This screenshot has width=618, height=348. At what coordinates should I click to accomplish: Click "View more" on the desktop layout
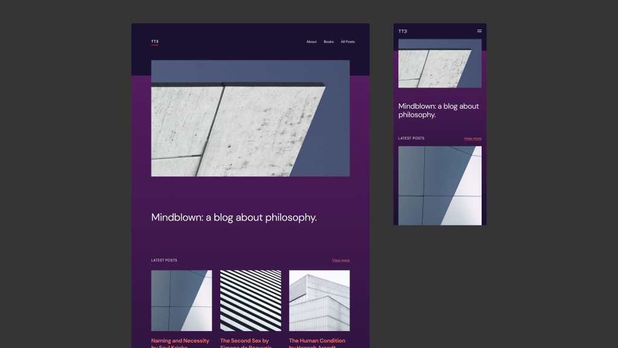pos(340,260)
